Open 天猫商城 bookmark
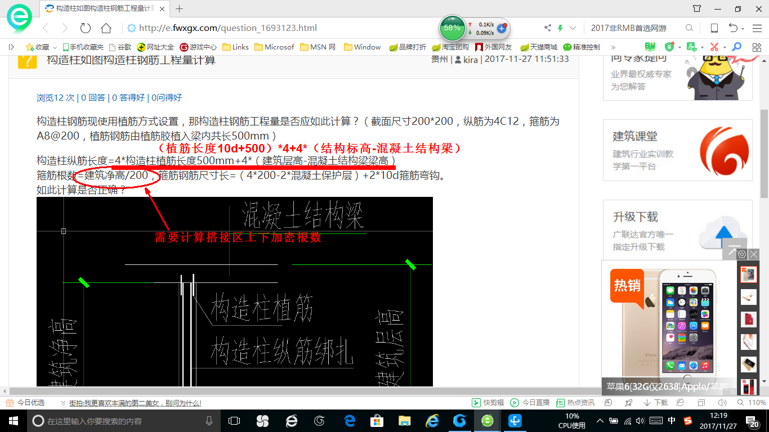 [x=538, y=47]
